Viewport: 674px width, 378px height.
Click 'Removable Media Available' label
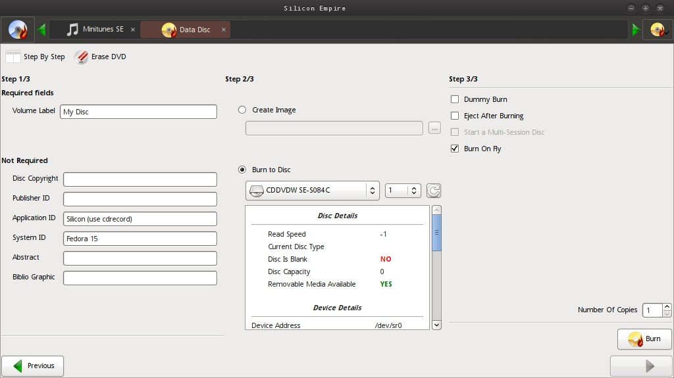311,284
